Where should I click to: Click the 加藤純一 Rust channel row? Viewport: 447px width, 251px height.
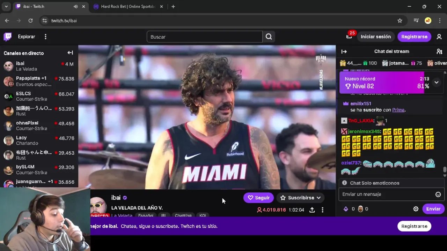coord(39,111)
